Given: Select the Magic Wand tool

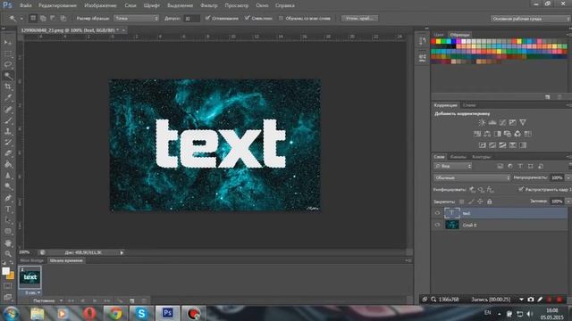Looking at the screenshot, I should [x=8, y=76].
